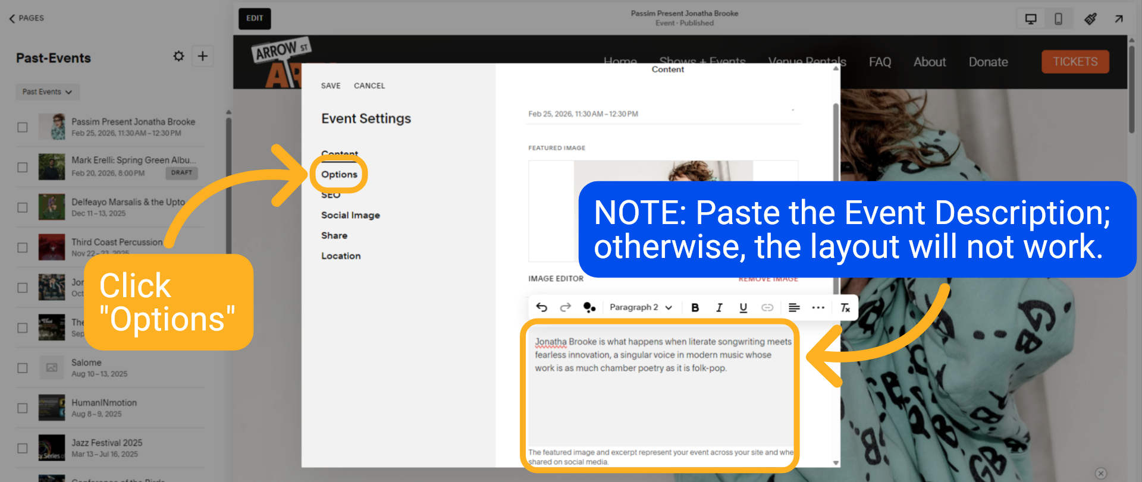
Task: Show more formatting options ellipsis
Action: (818, 307)
